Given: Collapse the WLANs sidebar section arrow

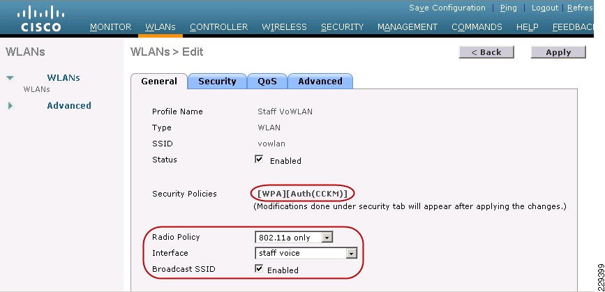Looking at the screenshot, I should click(x=10, y=78).
